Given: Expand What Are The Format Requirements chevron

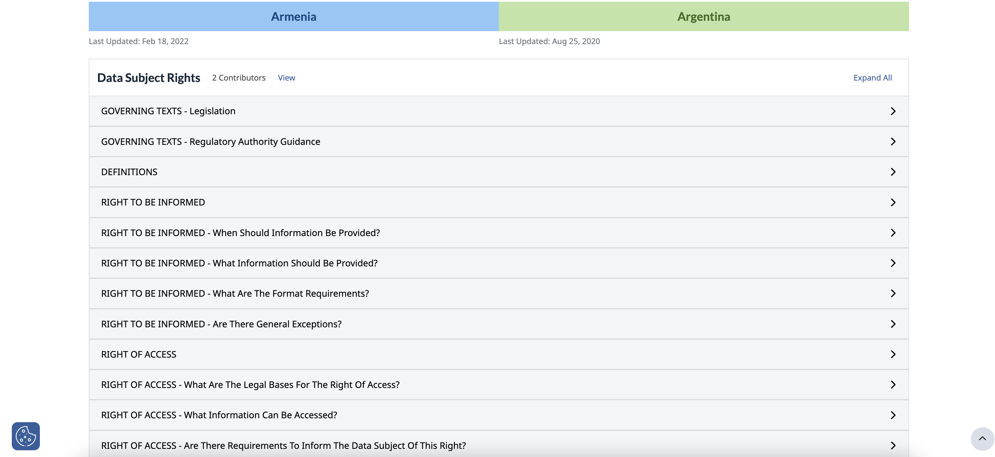Looking at the screenshot, I should click(893, 293).
